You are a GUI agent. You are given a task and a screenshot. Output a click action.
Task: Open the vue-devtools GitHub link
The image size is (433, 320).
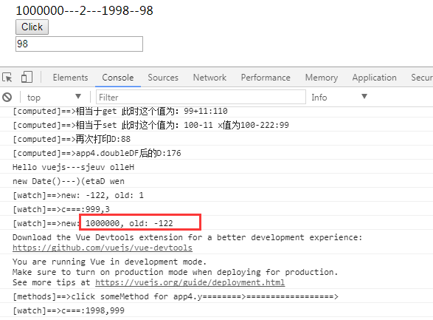pyautogui.click(x=103, y=248)
